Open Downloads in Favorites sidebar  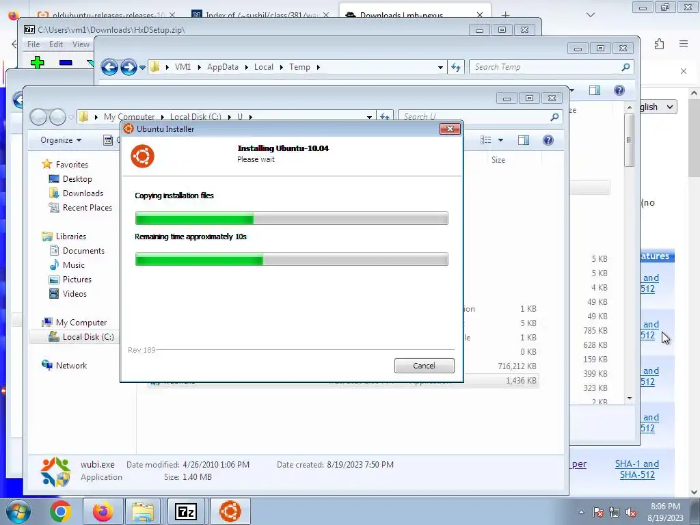click(x=83, y=193)
